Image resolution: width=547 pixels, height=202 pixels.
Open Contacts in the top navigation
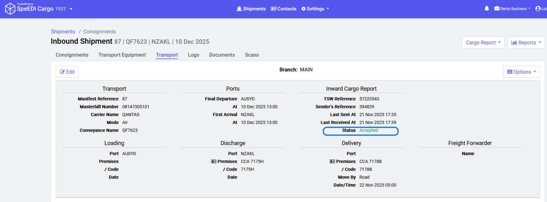click(283, 9)
